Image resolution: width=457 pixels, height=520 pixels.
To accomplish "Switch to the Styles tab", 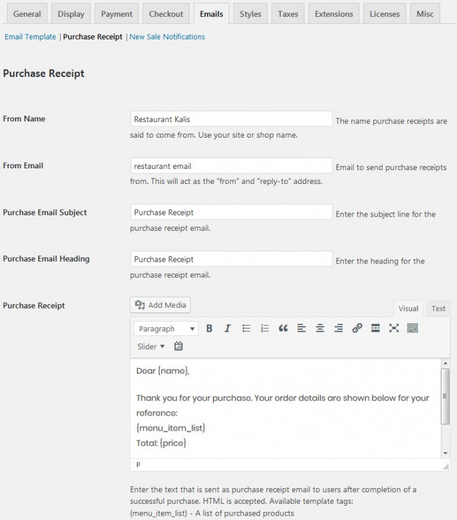I will [250, 13].
